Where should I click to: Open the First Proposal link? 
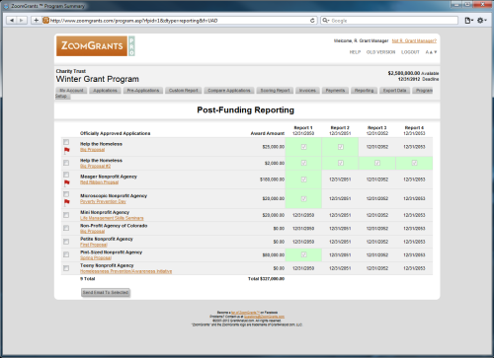(x=94, y=245)
